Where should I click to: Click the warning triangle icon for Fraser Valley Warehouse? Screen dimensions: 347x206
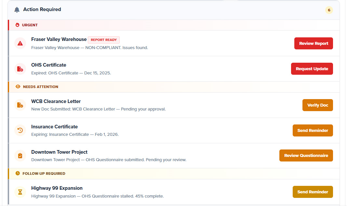click(20, 43)
